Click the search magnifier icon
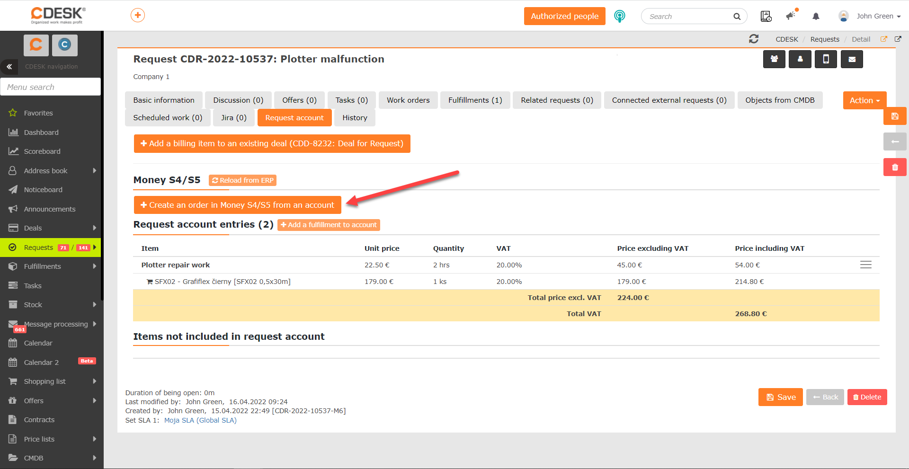Screen dimensions: 909x469 [737, 17]
